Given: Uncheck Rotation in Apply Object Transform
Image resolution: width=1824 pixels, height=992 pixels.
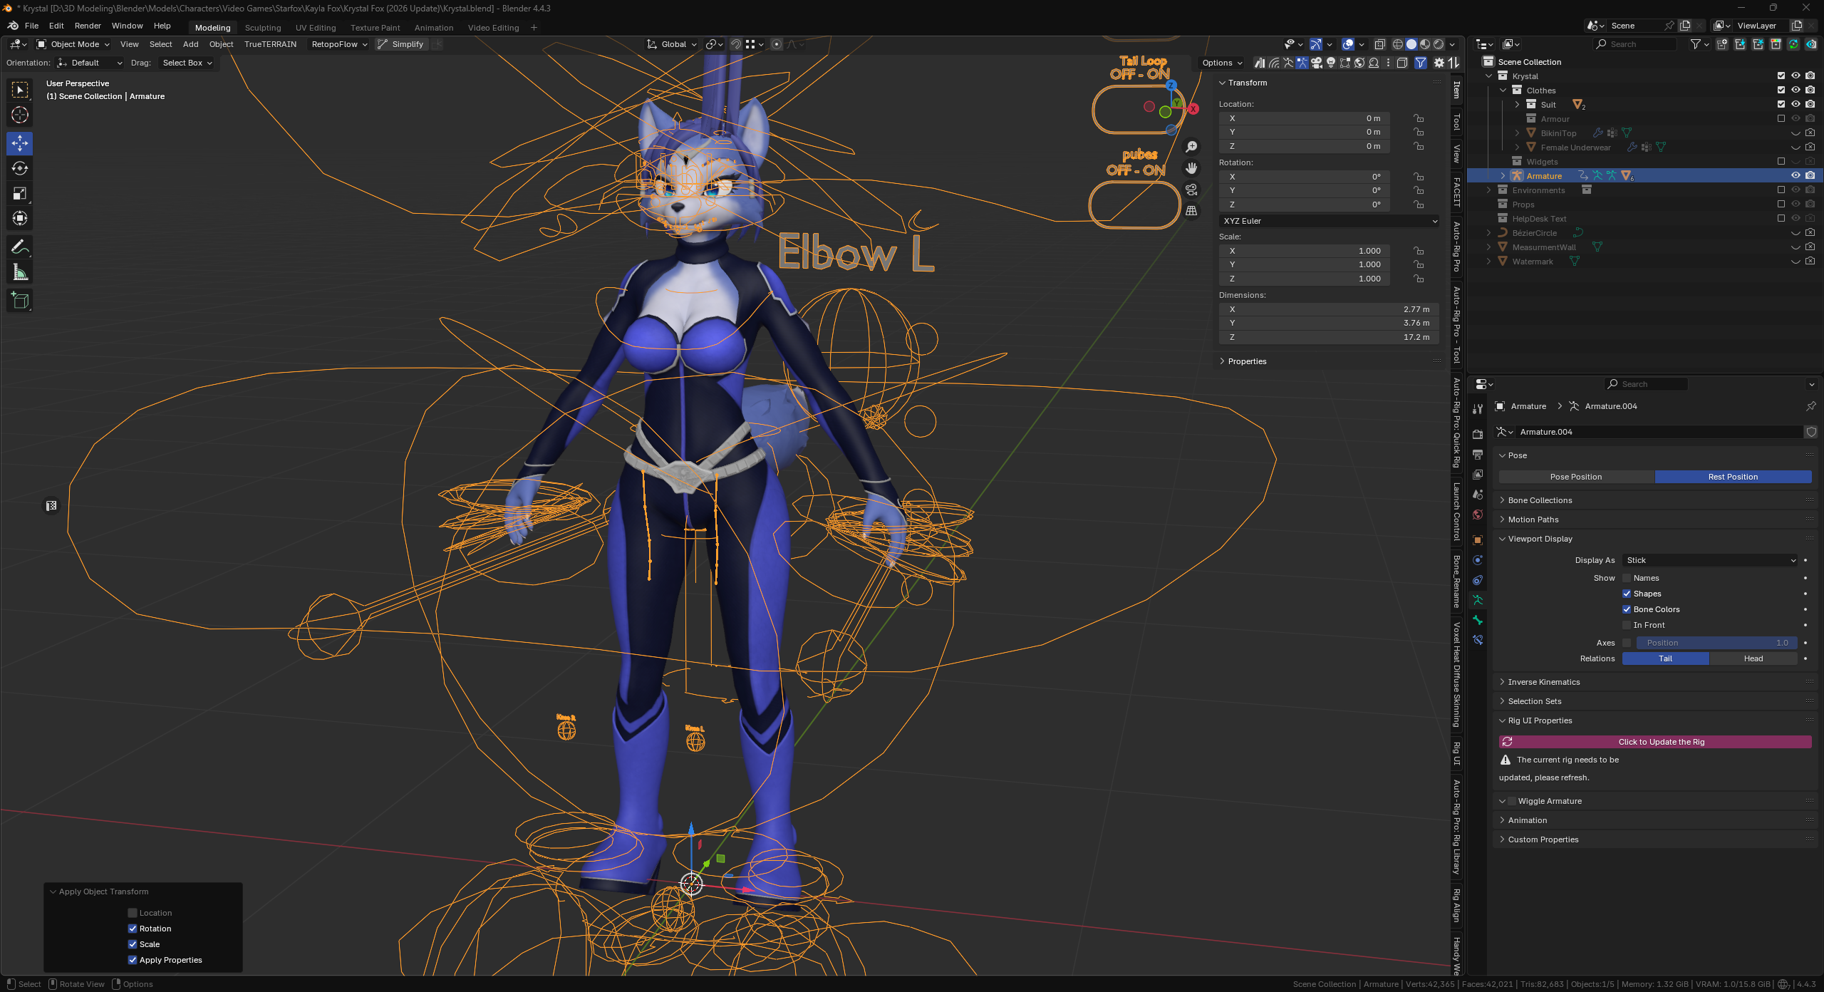Looking at the screenshot, I should pyautogui.click(x=133, y=929).
